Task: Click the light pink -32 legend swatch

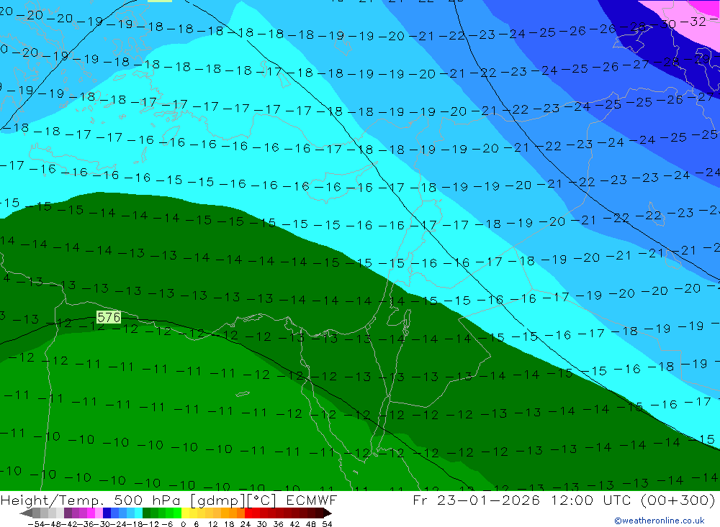Action: (99, 513)
